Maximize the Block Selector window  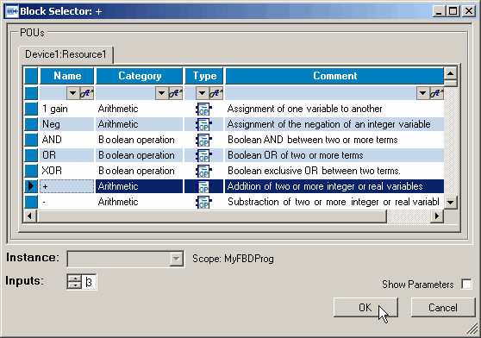click(x=453, y=11)
